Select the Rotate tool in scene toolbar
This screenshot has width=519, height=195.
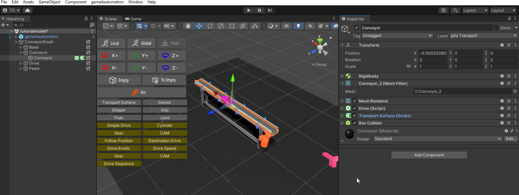[x=210, y=26]
